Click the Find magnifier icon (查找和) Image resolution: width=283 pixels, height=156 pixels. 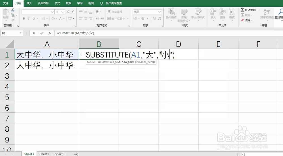click(280, 12)
